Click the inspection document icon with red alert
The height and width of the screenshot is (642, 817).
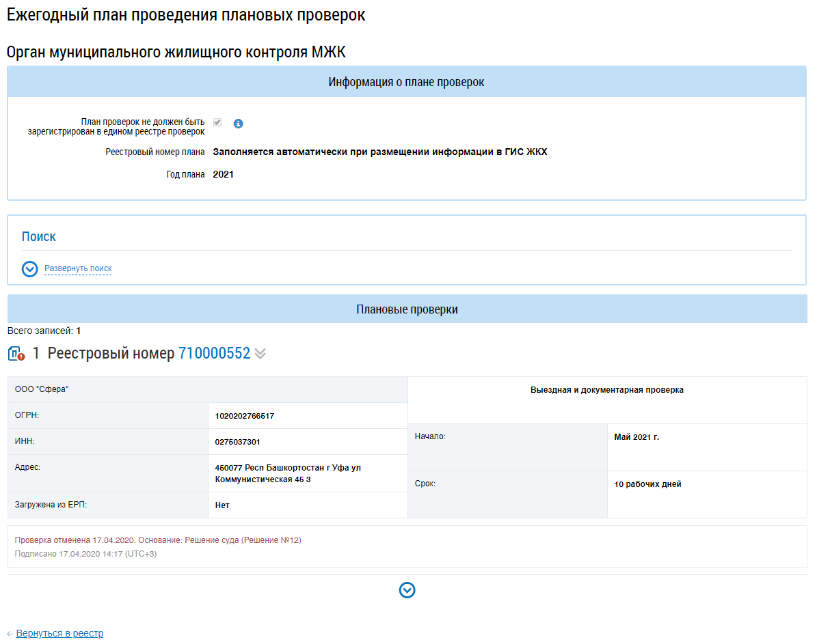pos(16,354)
